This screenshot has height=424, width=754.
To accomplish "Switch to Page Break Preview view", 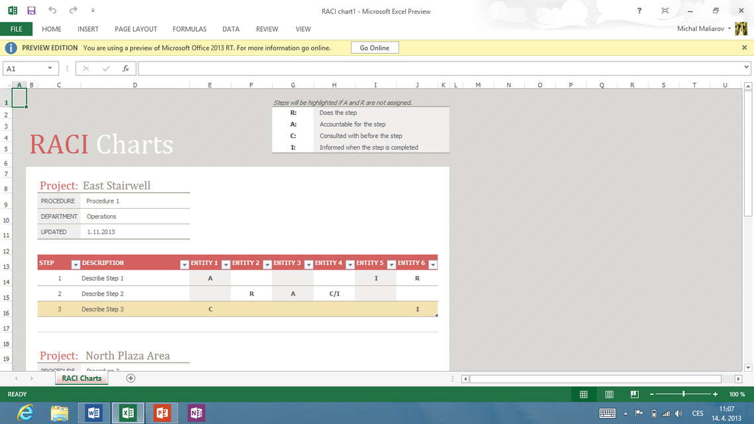I will click(634, 394).
